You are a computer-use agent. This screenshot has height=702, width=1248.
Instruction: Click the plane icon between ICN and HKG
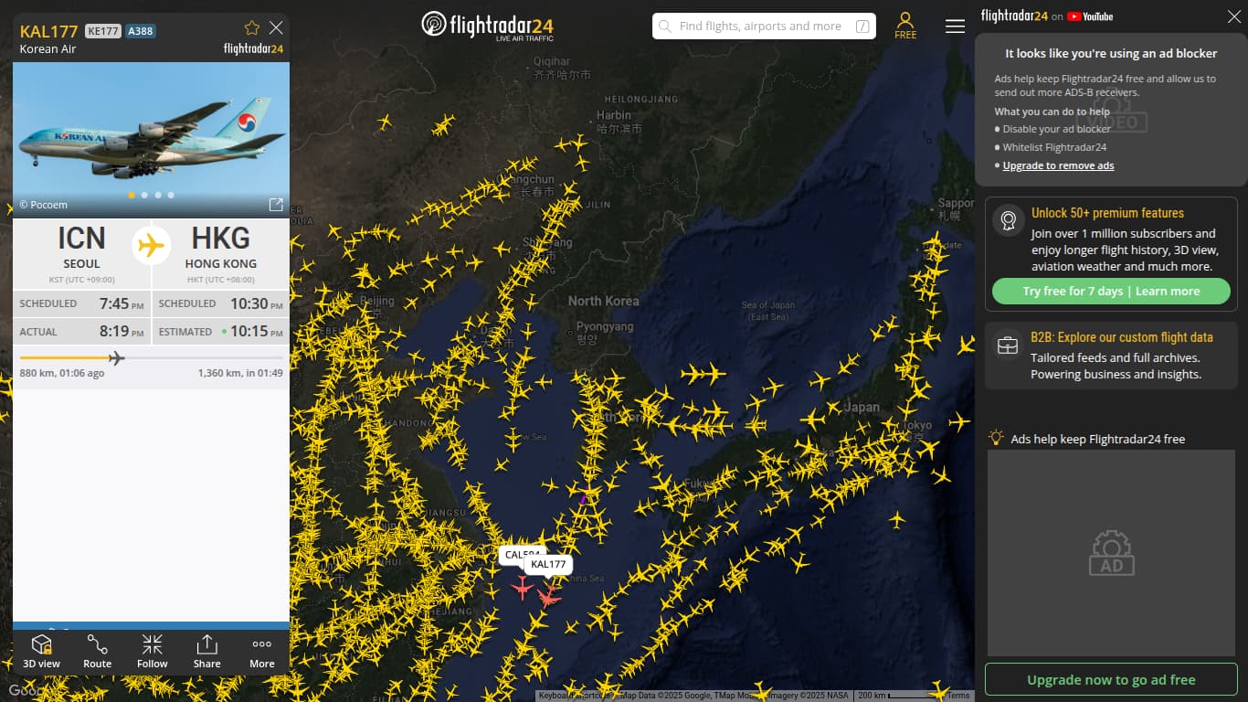click(x=152, y=245)
